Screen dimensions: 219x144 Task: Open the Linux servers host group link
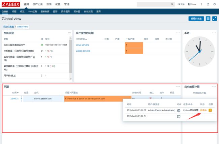point(83,45)
